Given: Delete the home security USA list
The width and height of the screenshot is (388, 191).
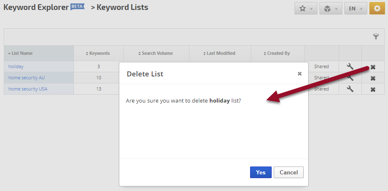Looking at the screenshot, I should [373, 89].
